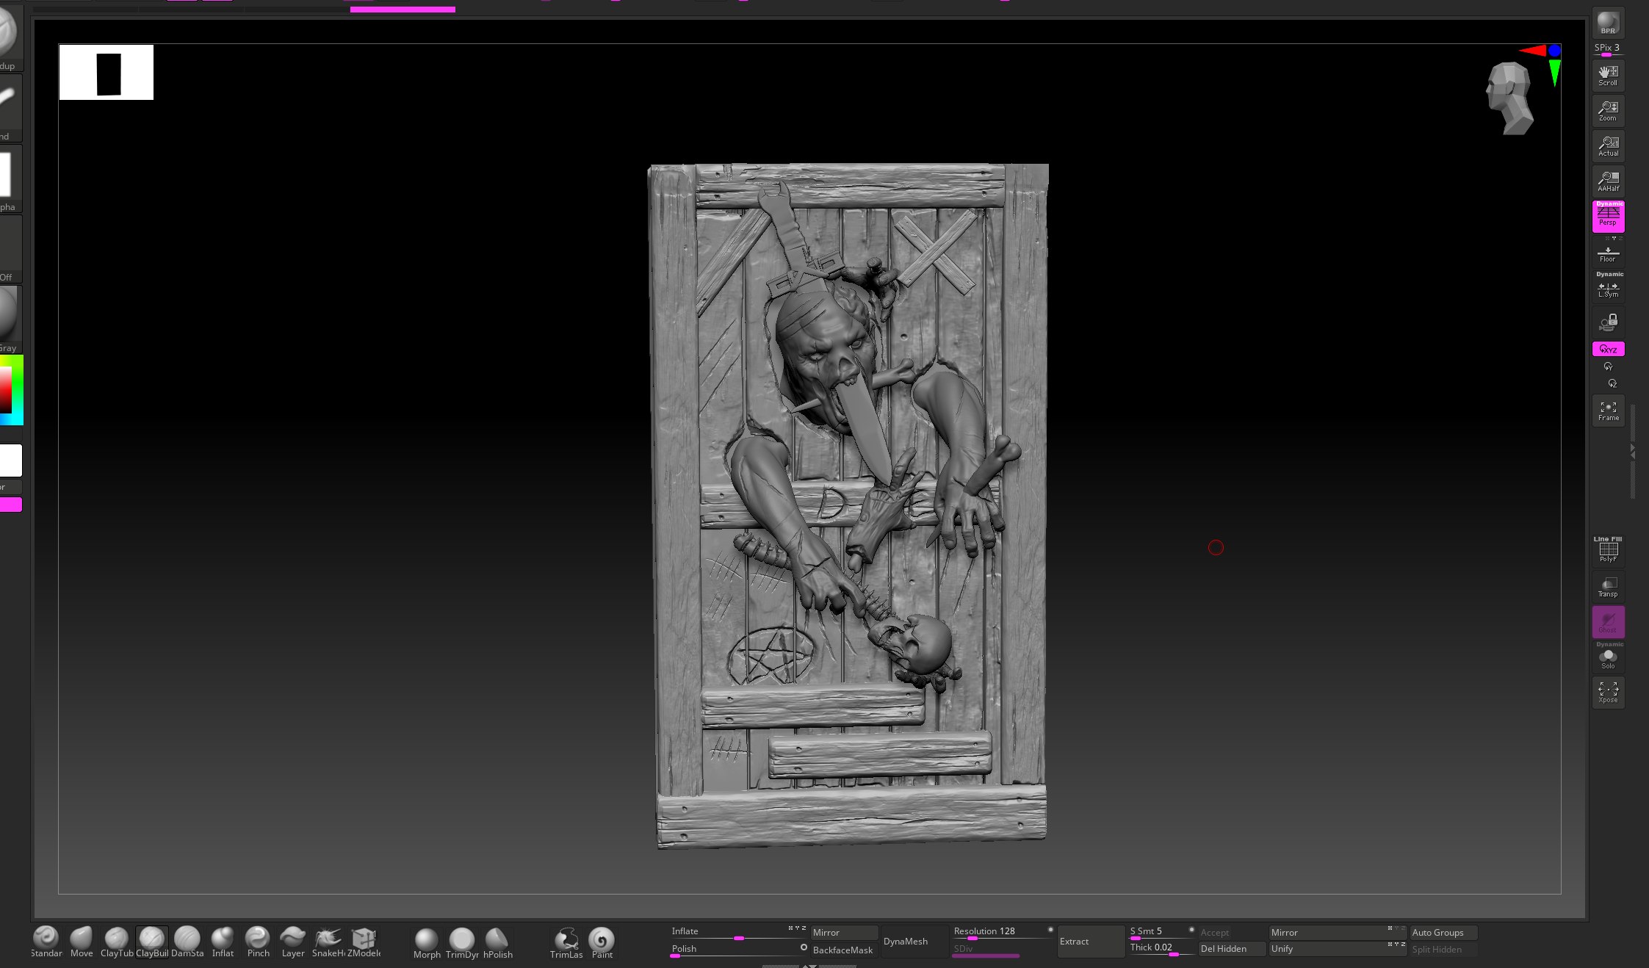
Task: Select the ClayBuildup brush
Action: coord(152,942)
